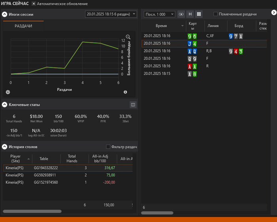Viewport: 277px width, 222px height.
Task: Click the chart zoom magnifier icon
Action: [x=128, y=37]
